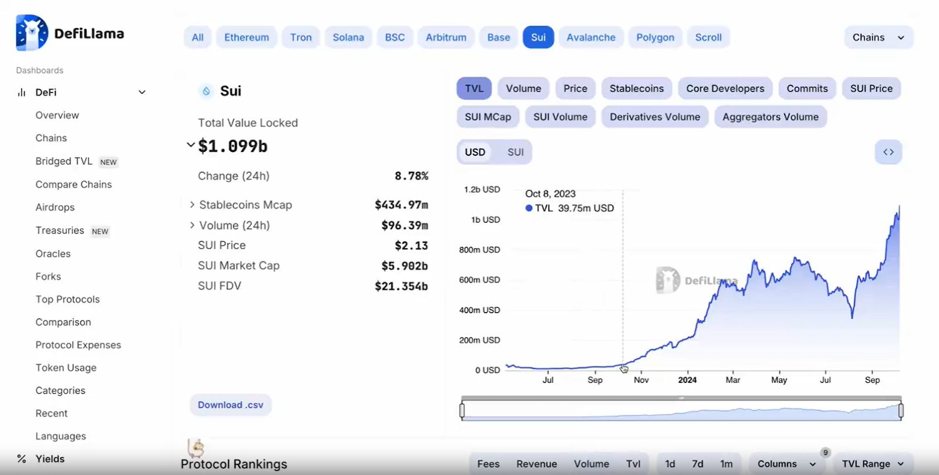Toggle the Core Developers chart series
Viewport: 939px width, 475px height.
point(725,89)
